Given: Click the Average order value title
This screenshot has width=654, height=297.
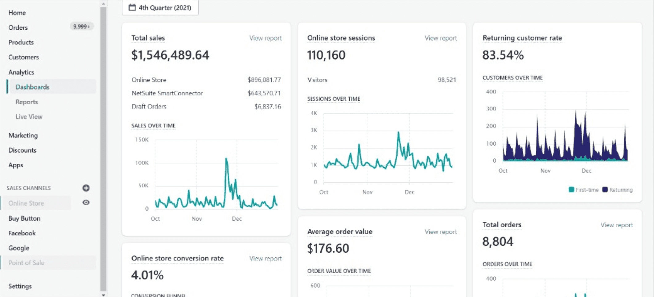Looking at the screenshot, I should point(340,232).
